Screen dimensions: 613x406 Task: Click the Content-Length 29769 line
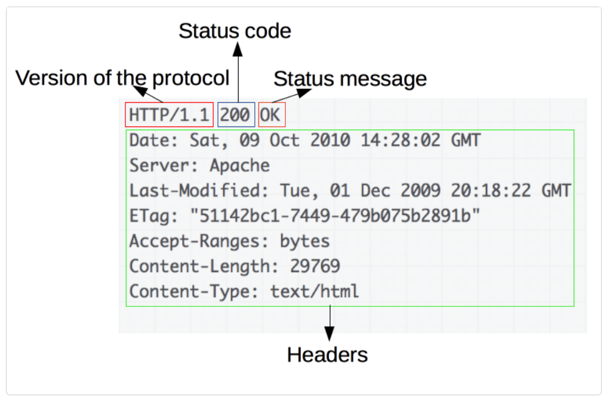coord(235,266)
